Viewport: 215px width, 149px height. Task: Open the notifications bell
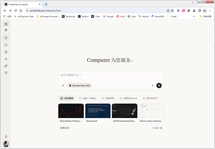coord(6,136)
